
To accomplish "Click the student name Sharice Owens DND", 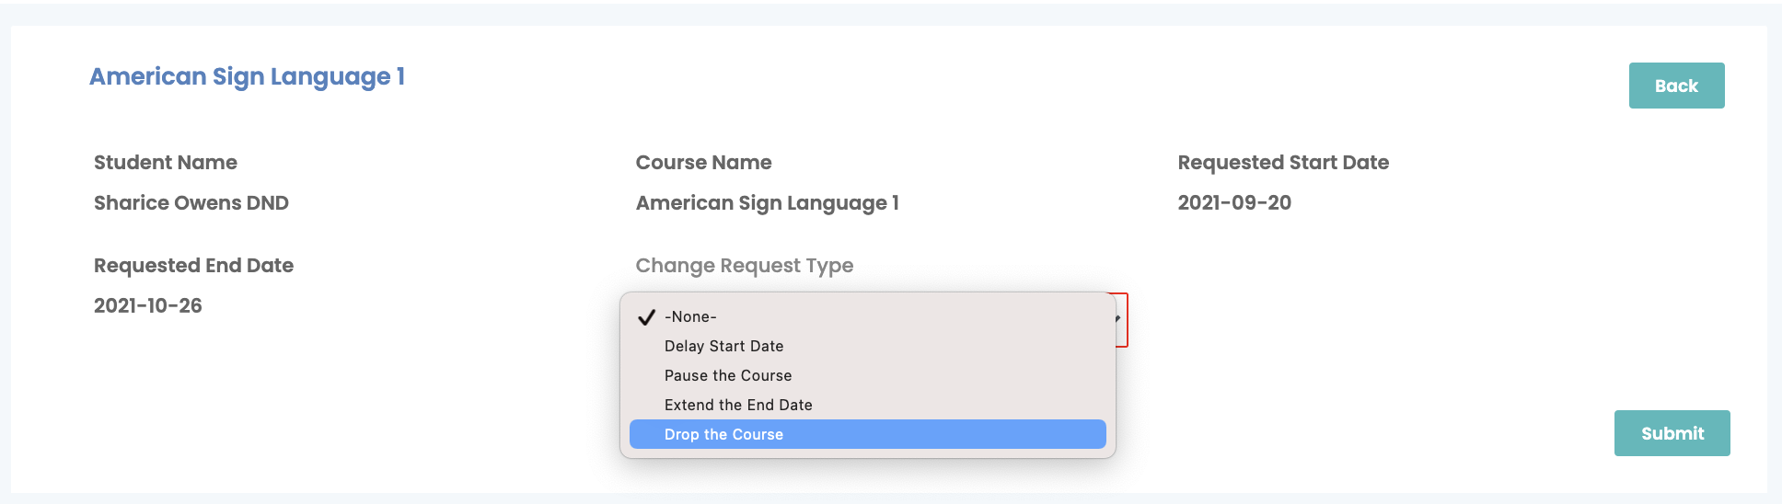I will pos(191,202).
